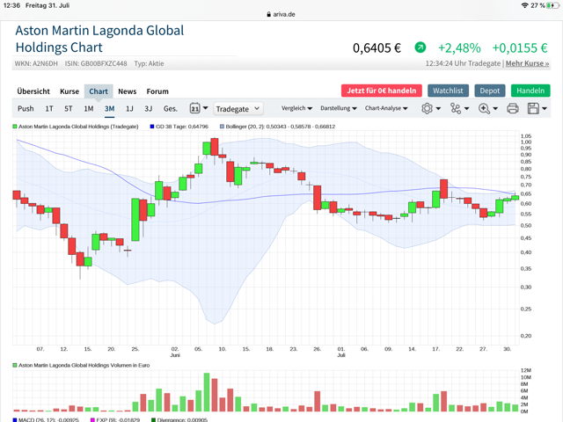Switch to the Übersicht tab

33,91
